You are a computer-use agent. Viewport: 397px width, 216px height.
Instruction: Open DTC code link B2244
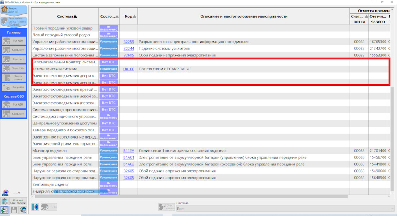tap(129, 49)
